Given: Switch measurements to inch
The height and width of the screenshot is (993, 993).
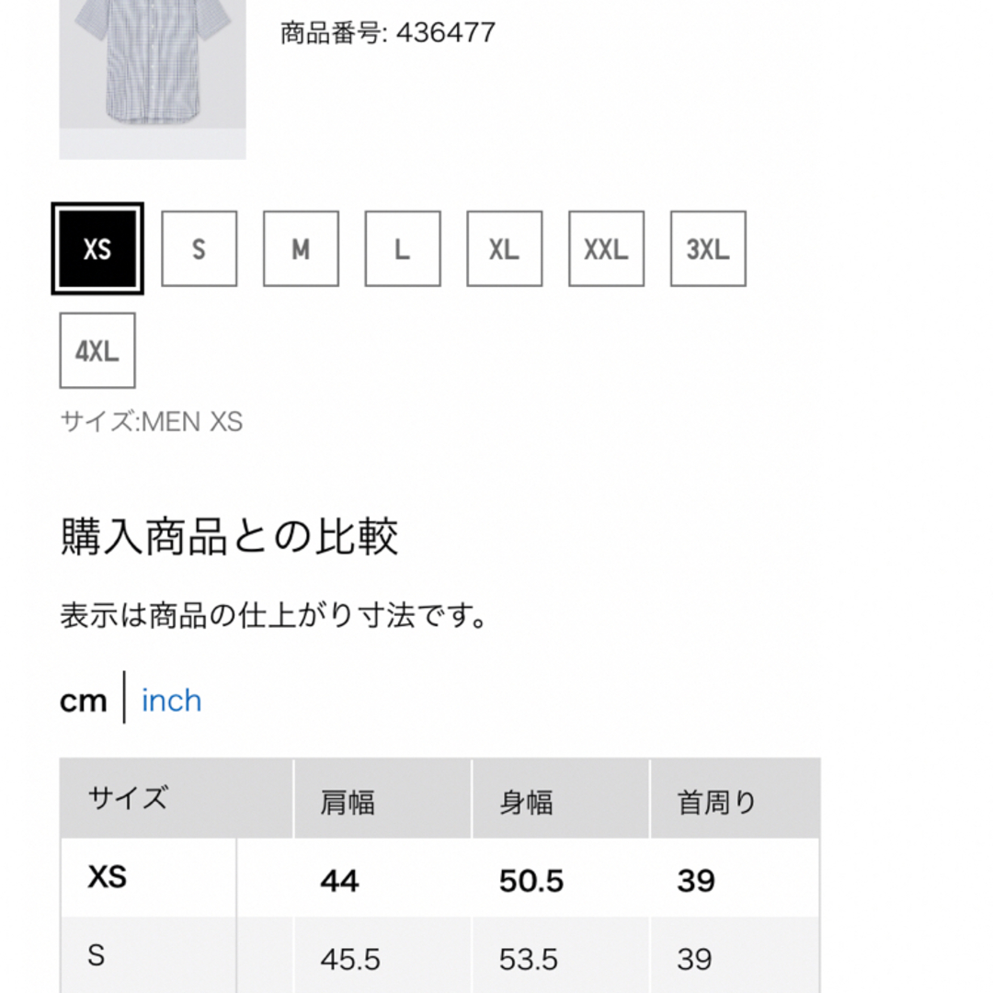Looking at the screenshot, I should coord(172,701).
